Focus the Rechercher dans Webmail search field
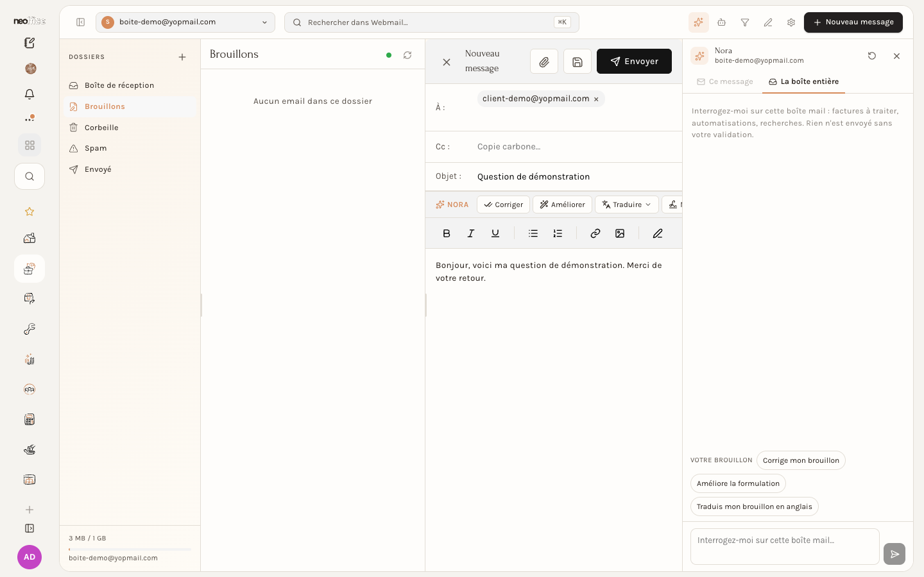This screenshot has width=924, height=577. [x=432, y=22]
